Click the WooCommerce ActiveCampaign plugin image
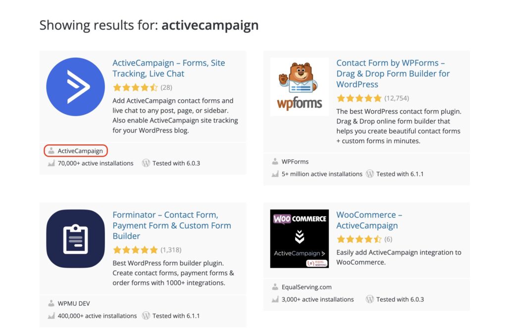Screen dimensions: 507x334 (x=299, y=239)
